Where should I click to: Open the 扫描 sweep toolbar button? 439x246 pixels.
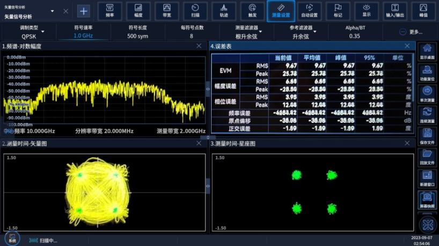[x=195, y=11]
